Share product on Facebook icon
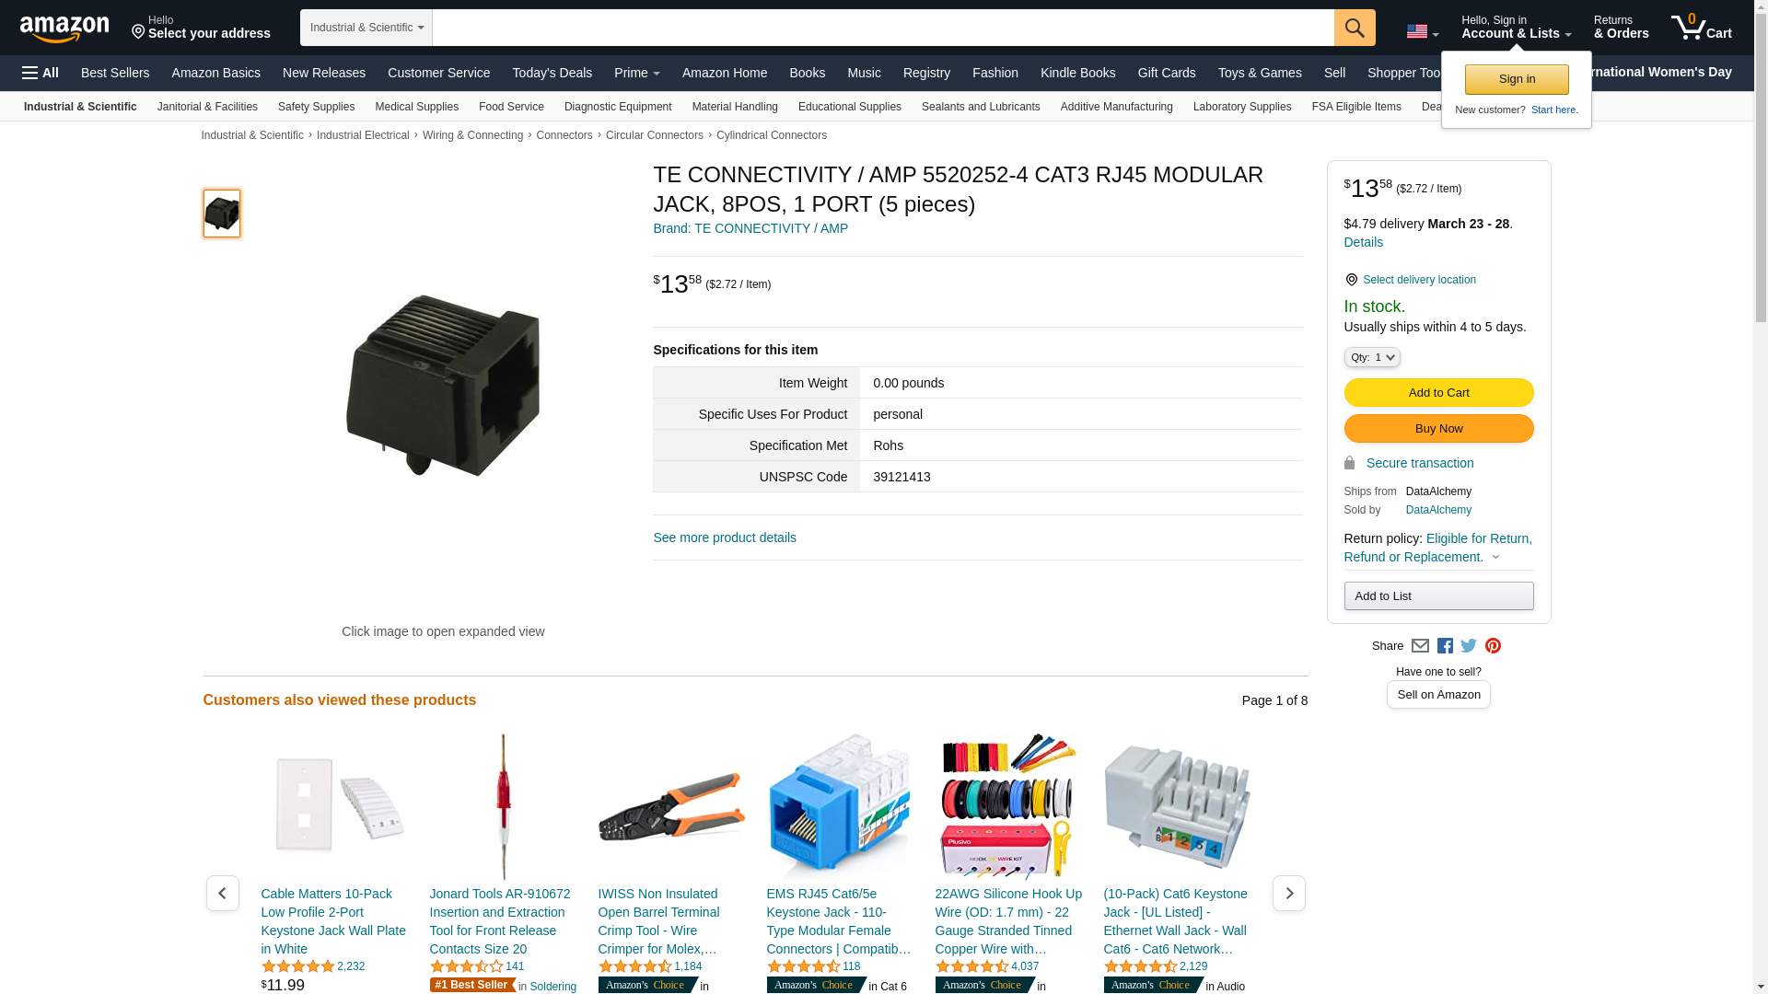This screenshot has width=1768, height=994. click(x=1445, y=646)
